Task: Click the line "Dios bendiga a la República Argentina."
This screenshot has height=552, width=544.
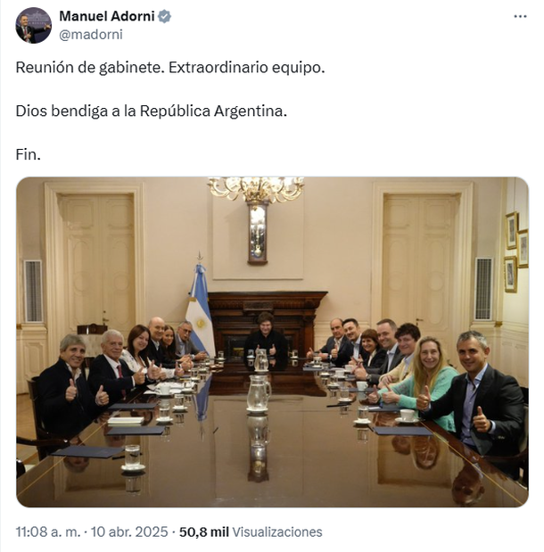Action: pyautogui.click(x=152, y=111)
